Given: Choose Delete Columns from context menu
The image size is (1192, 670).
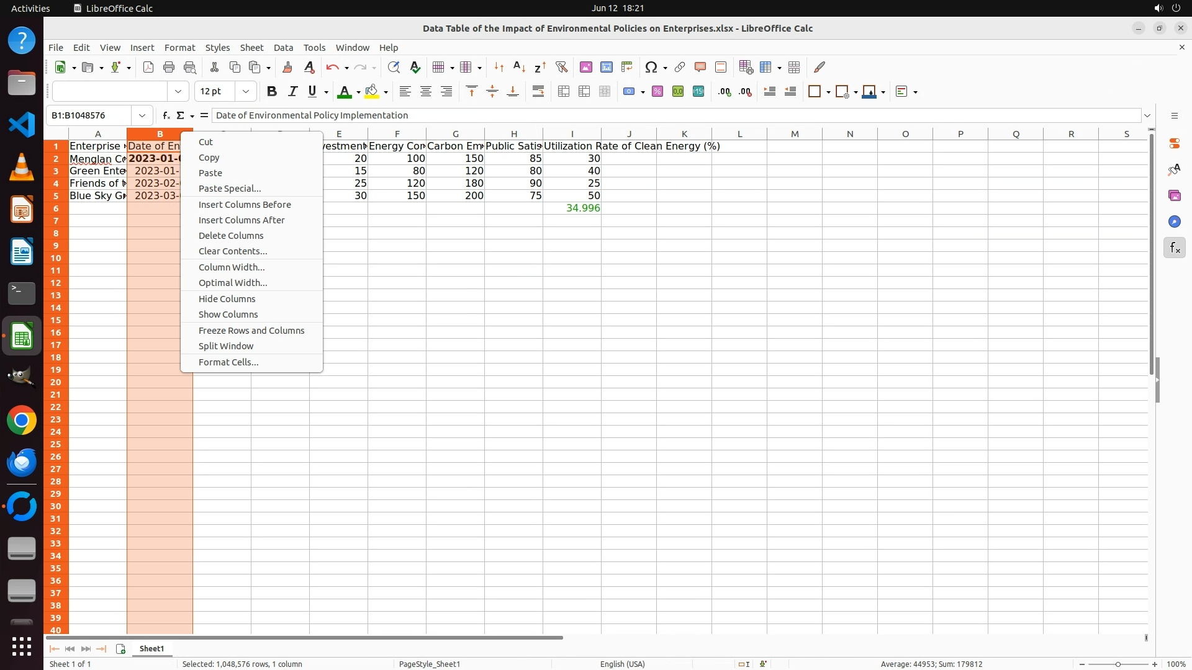Looking at the screenshot, I should pos(231,236).
